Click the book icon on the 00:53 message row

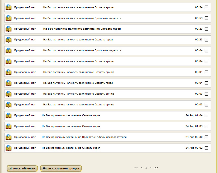(8, 18)
